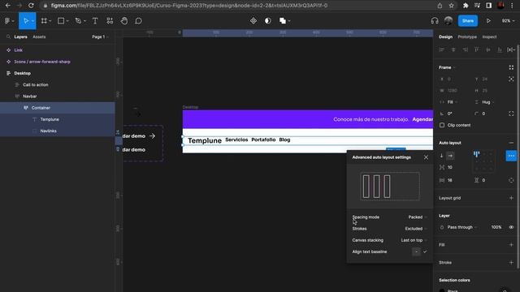Open Absolute position icon in Frame section

(511, 79)
